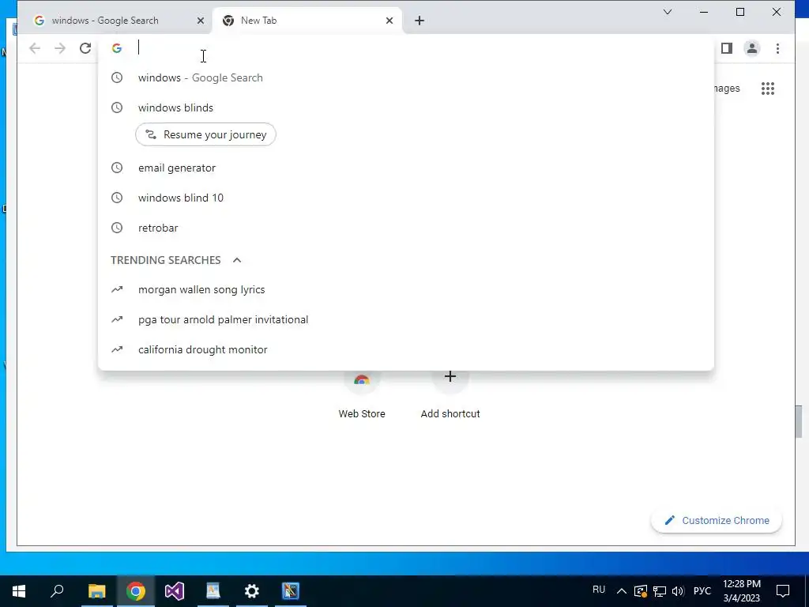Open the Chrome profile avatar
This screenshot has height=607, width=809.
point(752,48)
